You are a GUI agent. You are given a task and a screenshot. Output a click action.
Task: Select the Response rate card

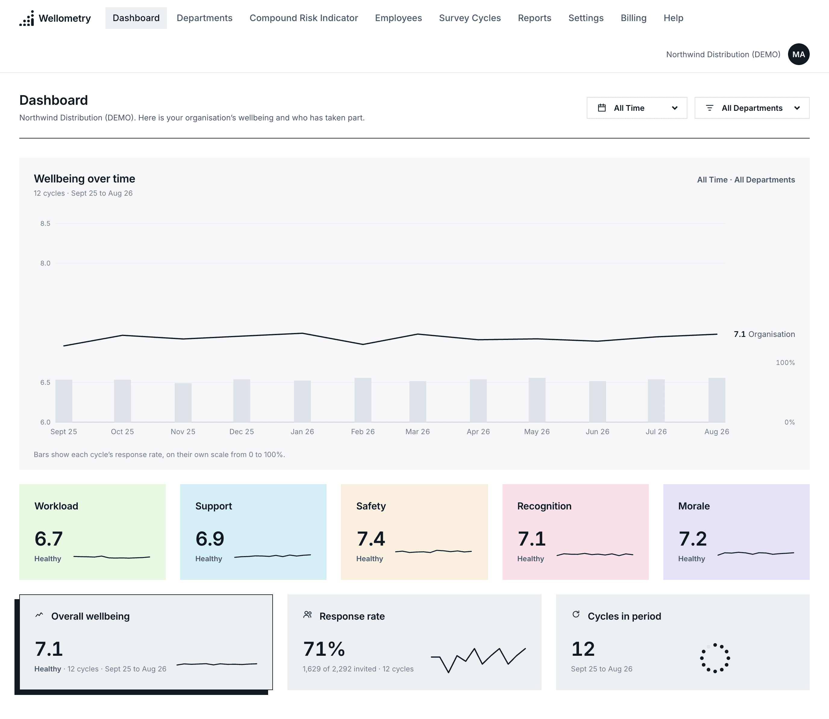click(414, 642)
